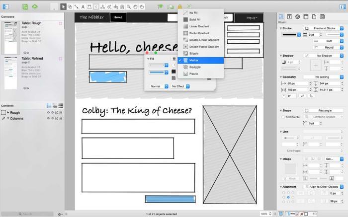Open the Stencils inspector tab
The image size is (348, 217).
coord(322,16)
